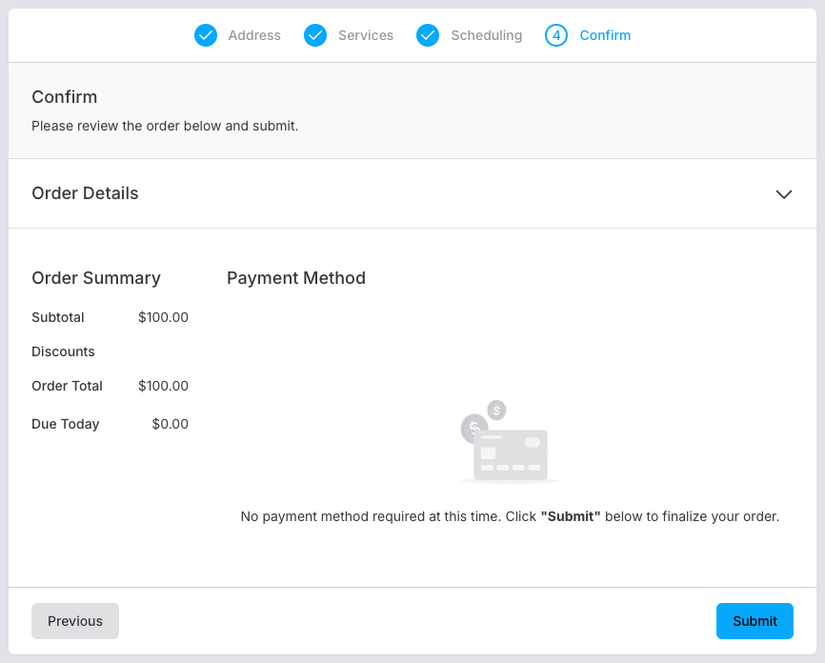825x663 pixels.
Task: Click the Payment Method heading
Action: 296,278
